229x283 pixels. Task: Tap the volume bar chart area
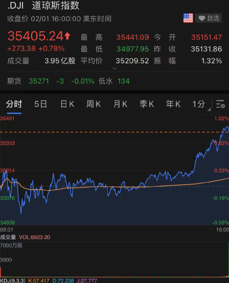coord(114,259)
